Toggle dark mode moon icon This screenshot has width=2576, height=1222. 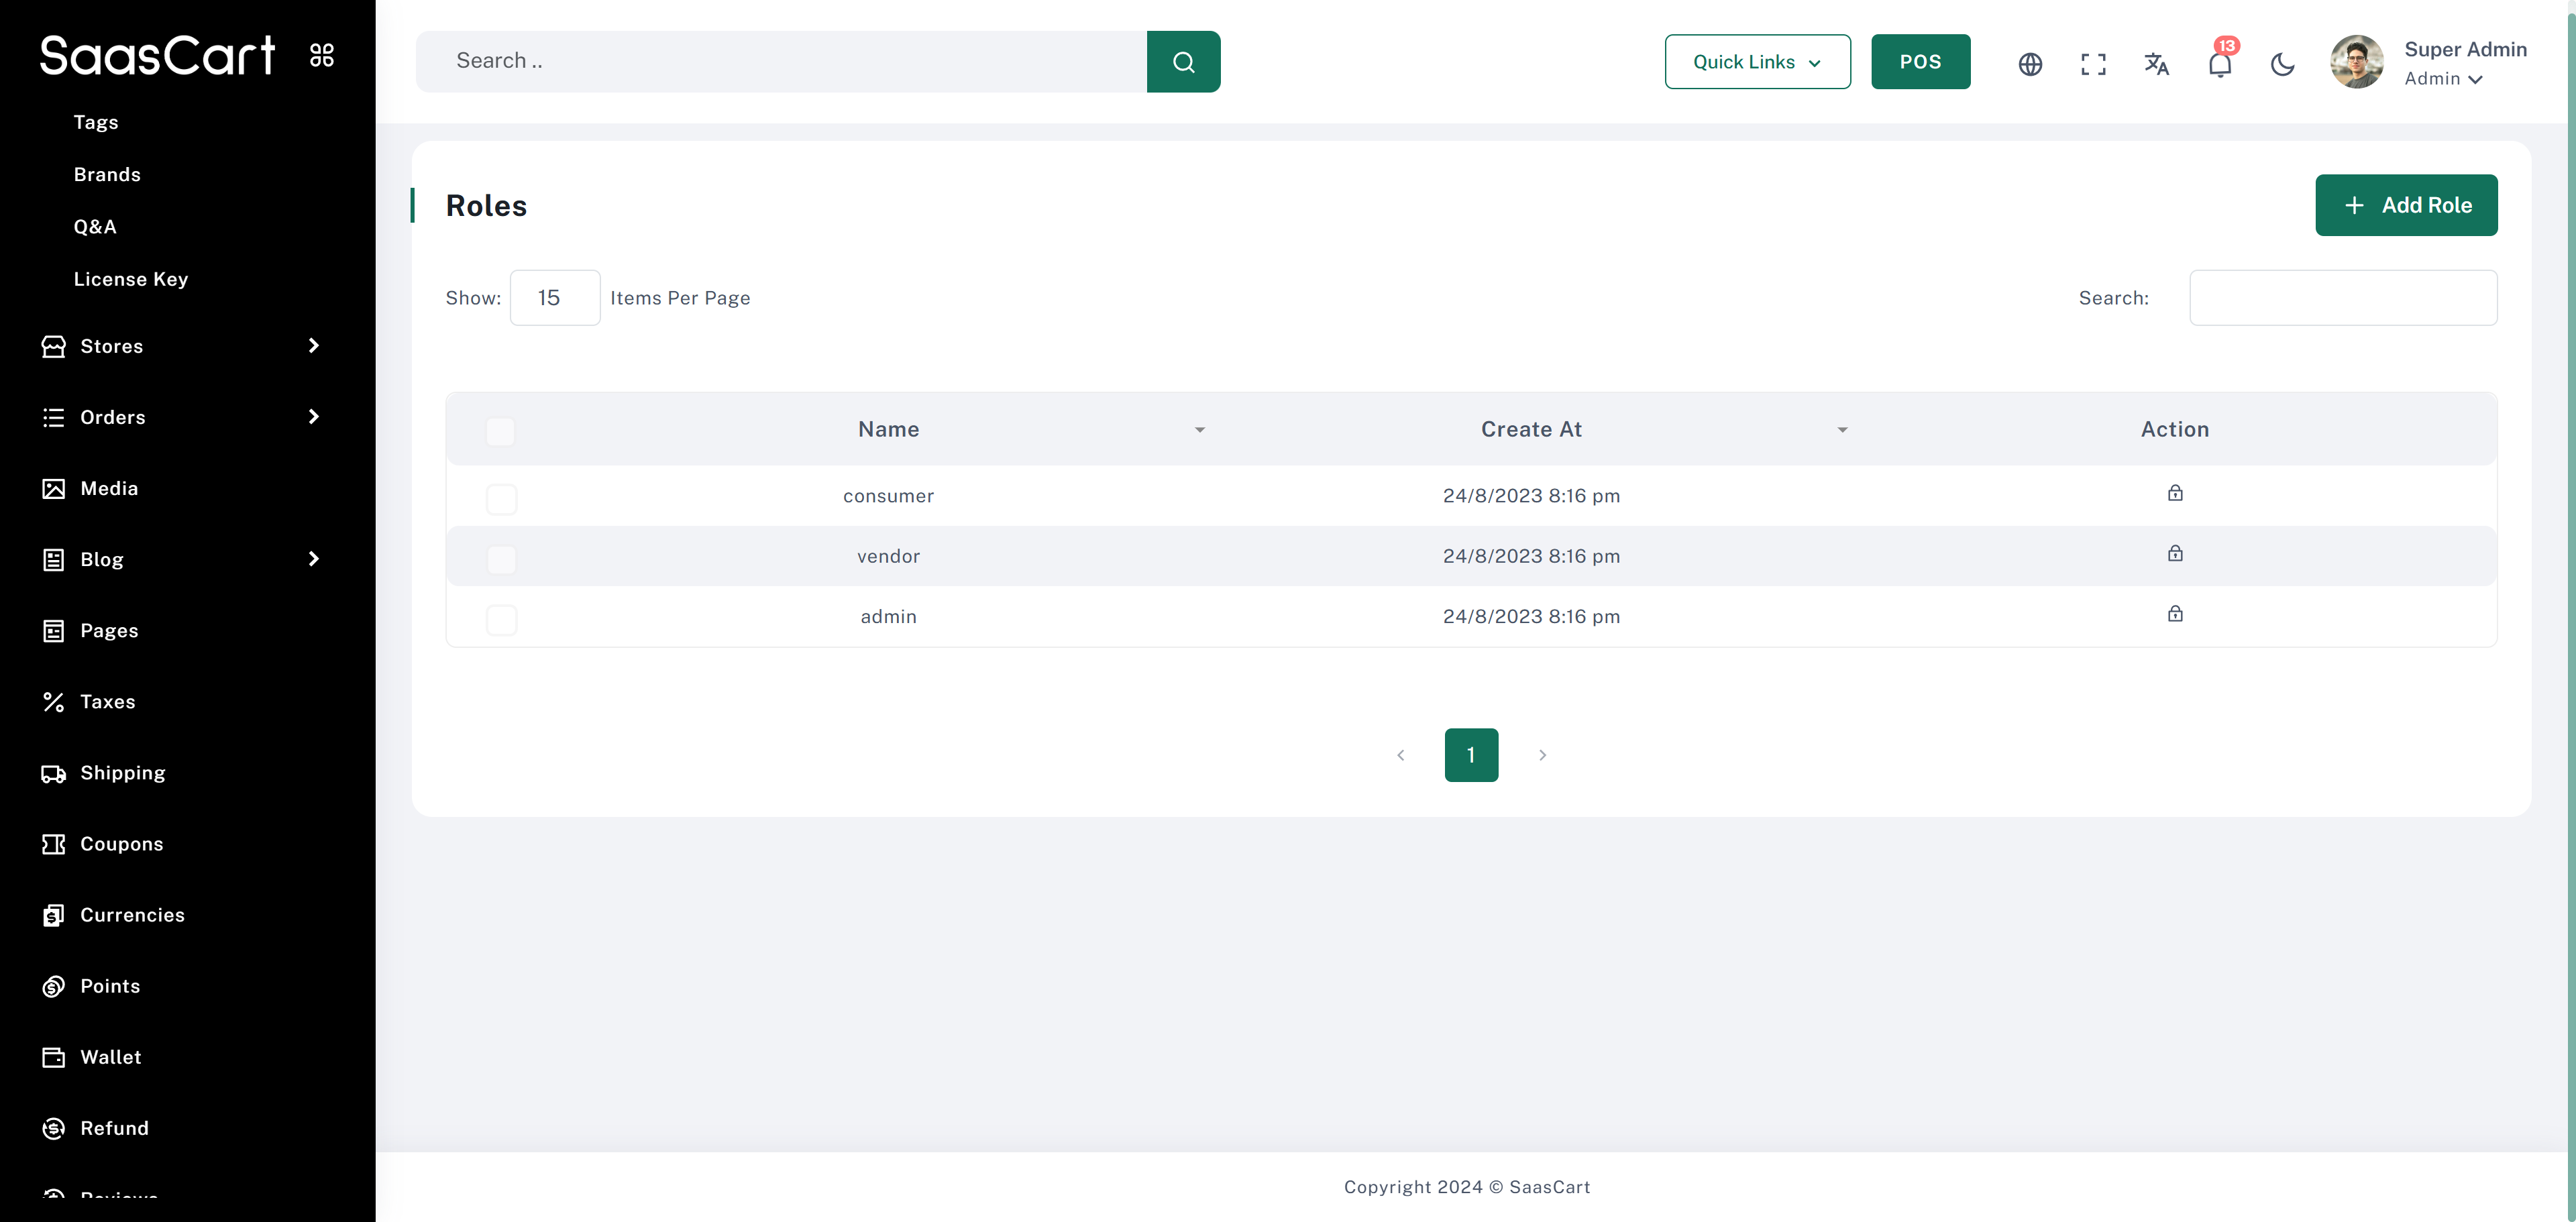coord(2282,64)
